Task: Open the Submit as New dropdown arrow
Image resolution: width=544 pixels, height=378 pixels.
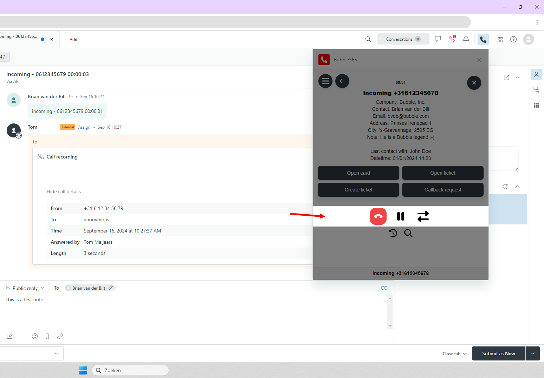Action: click(532, 353)
